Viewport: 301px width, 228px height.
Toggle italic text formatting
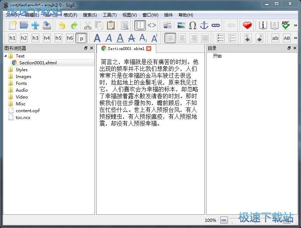click(x=108, y=38)
